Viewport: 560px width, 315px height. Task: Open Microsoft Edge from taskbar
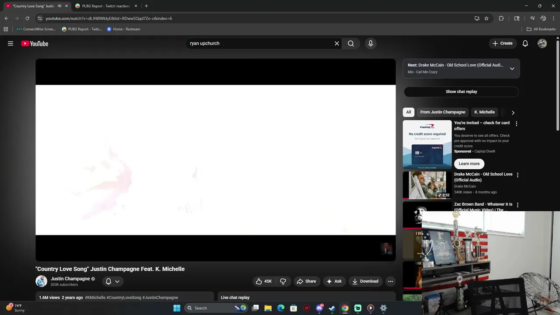click(x=281, y=308)
